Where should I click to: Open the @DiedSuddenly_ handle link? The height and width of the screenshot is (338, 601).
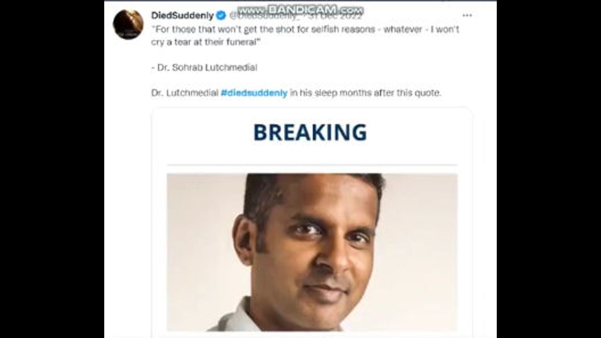264,16
